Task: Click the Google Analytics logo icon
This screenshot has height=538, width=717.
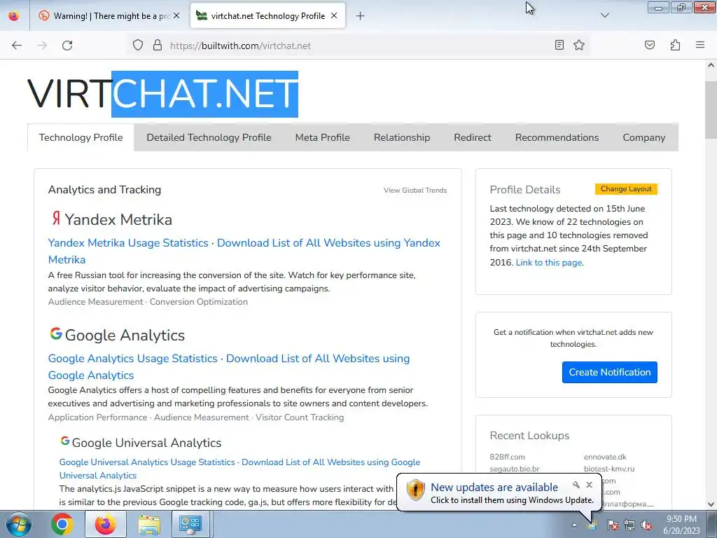Action: pos(56,333)
